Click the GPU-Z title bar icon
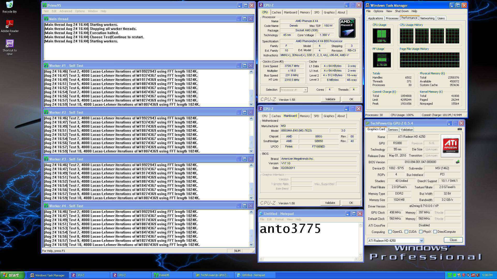Screen dimensions: 497x279 367,123
